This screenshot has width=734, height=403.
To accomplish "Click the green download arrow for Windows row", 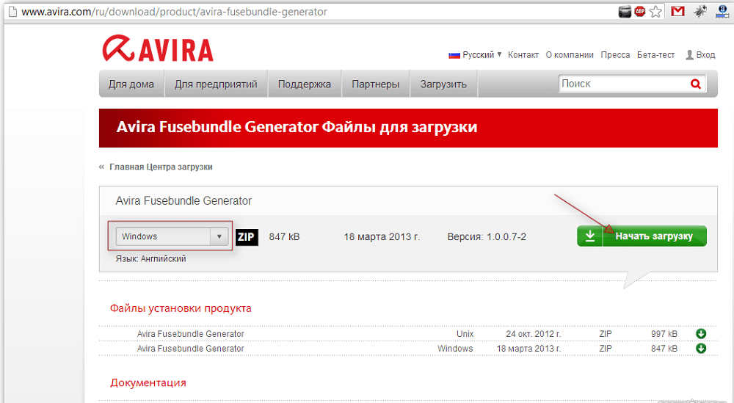I will [x=701, y=349].
